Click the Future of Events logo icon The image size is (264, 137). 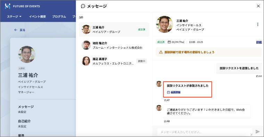pos(7,6)
